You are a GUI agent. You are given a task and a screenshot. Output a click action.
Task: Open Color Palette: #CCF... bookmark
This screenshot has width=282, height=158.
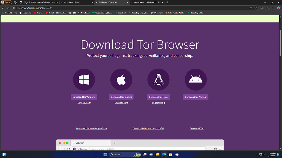[175, 13]
